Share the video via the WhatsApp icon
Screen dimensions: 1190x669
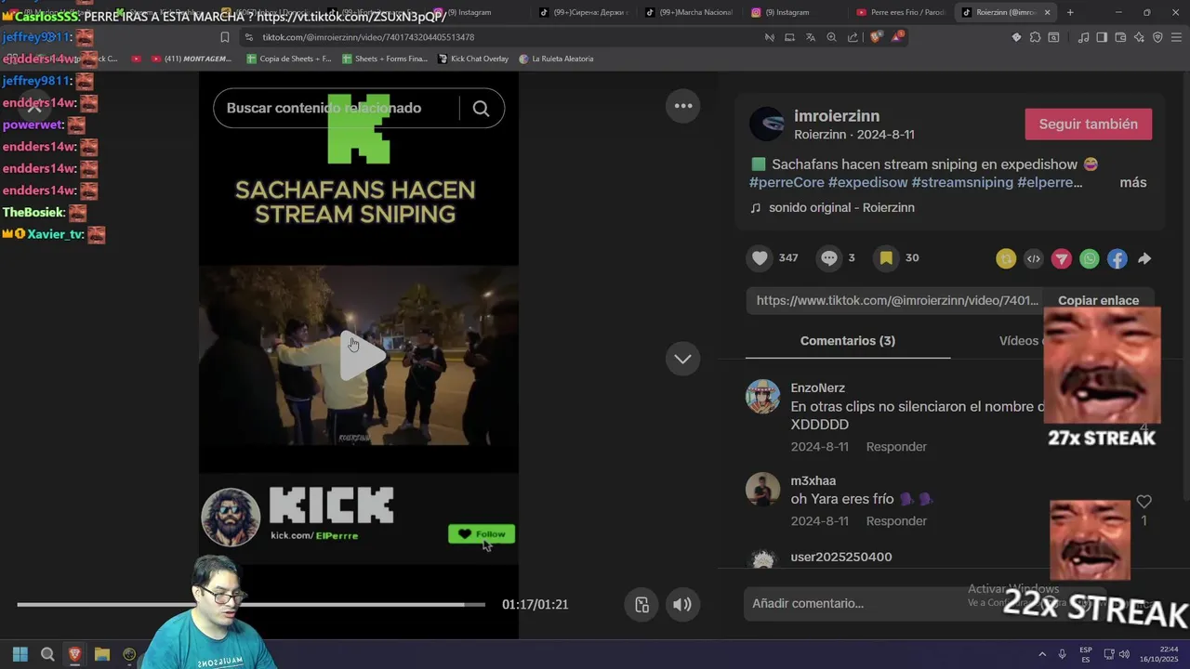1089,259
